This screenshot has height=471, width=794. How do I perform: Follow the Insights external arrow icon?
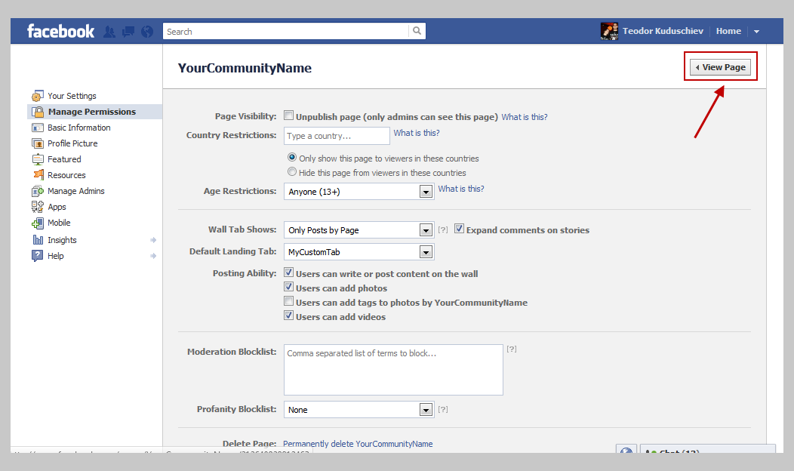pos(153,240)
